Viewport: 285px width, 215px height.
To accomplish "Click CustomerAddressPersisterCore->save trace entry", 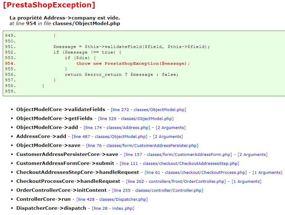I will 67,154.
